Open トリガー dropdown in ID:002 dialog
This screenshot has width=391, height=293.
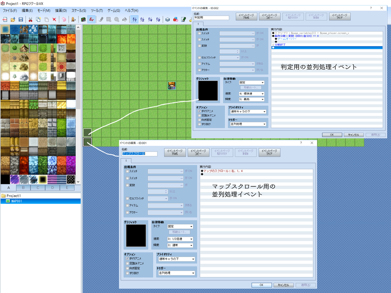coord(248,124)
